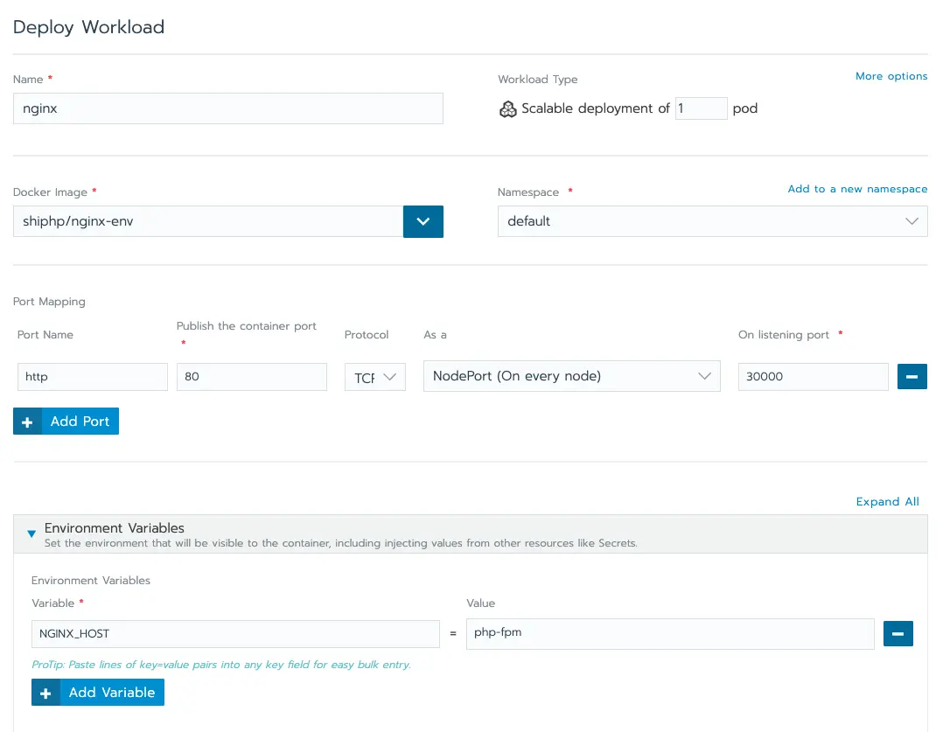Focus the pod count input
The image size is (943, 732).
[701, 108]
